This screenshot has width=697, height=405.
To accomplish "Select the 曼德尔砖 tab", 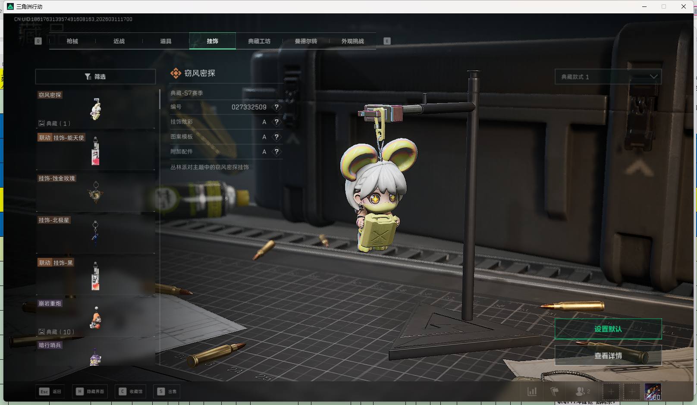I will 306,41.
